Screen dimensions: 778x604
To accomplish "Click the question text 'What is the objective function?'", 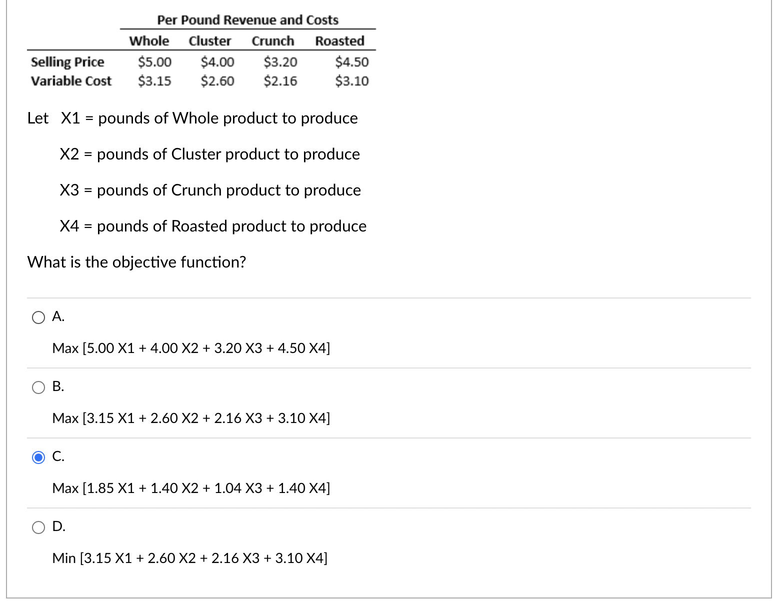I will 137,262.
